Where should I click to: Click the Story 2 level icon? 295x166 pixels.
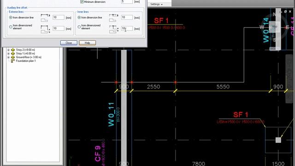13,50
